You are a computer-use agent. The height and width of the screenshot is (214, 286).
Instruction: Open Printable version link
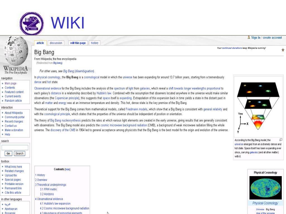(14, 184)
